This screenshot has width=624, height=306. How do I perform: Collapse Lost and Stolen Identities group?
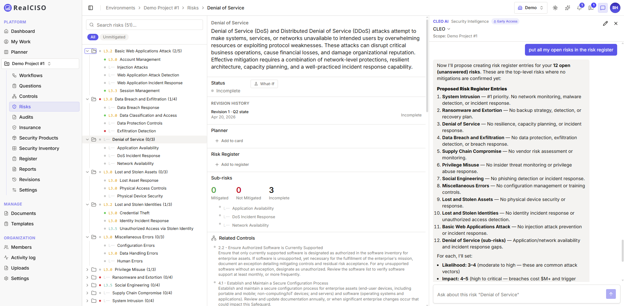click(x=87, y=205)
